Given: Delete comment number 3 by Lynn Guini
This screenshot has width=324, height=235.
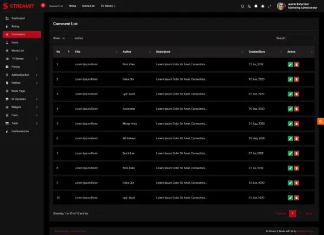Looking at the screenshot, I should (x=296, y=94).
